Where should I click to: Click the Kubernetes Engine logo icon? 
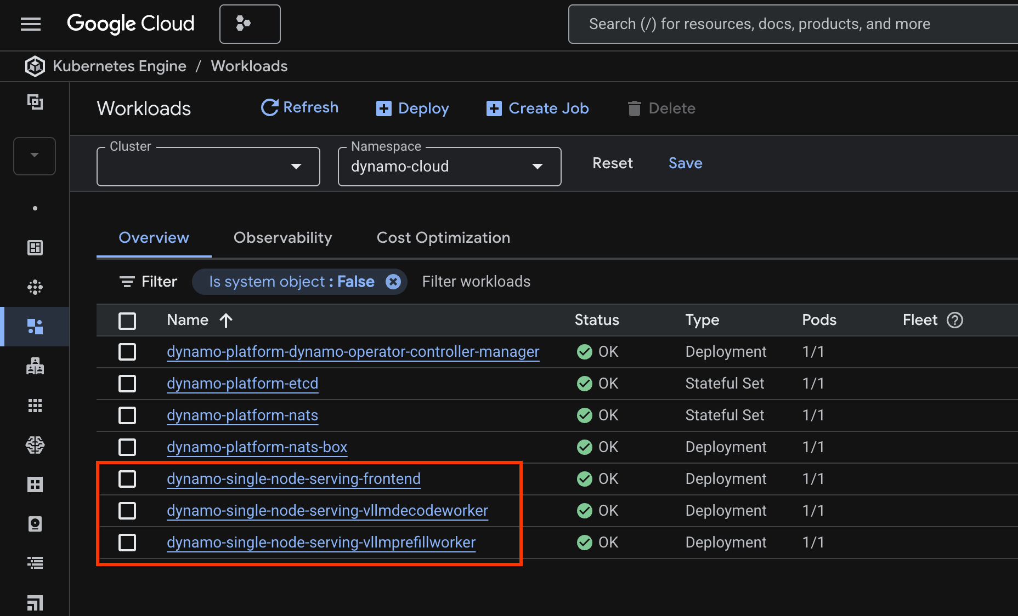[x=35, y=66]
